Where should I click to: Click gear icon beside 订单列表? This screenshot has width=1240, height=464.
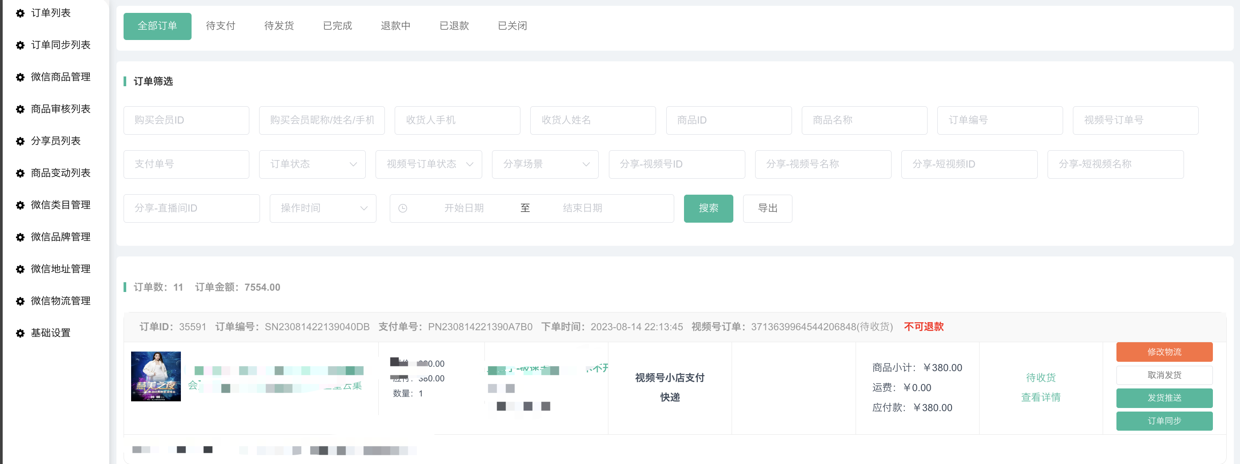pos(20,13)
